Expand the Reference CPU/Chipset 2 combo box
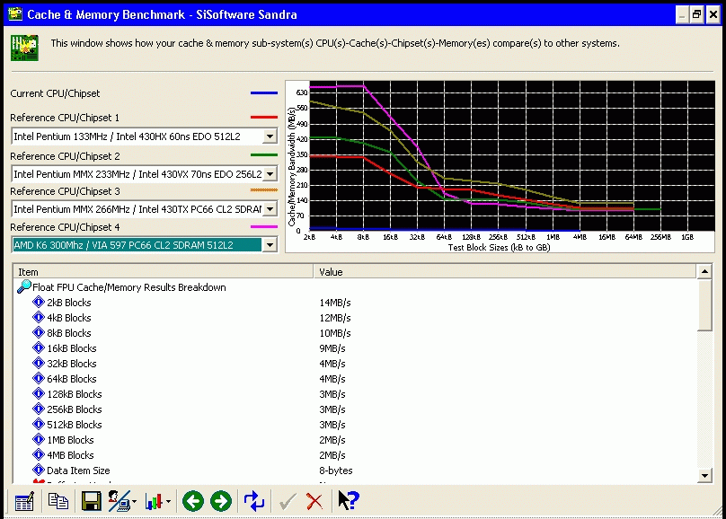This screenshot has width=726, height=519. [x=269, y=174]
